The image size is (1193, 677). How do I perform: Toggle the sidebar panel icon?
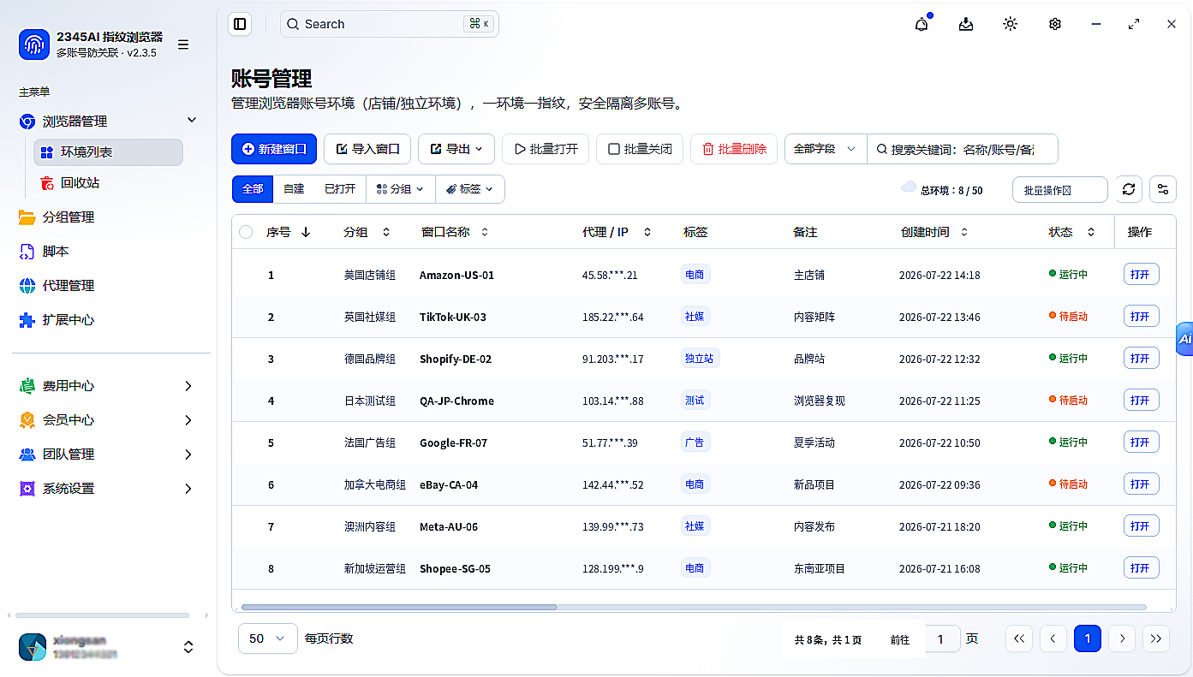[240, 24]
